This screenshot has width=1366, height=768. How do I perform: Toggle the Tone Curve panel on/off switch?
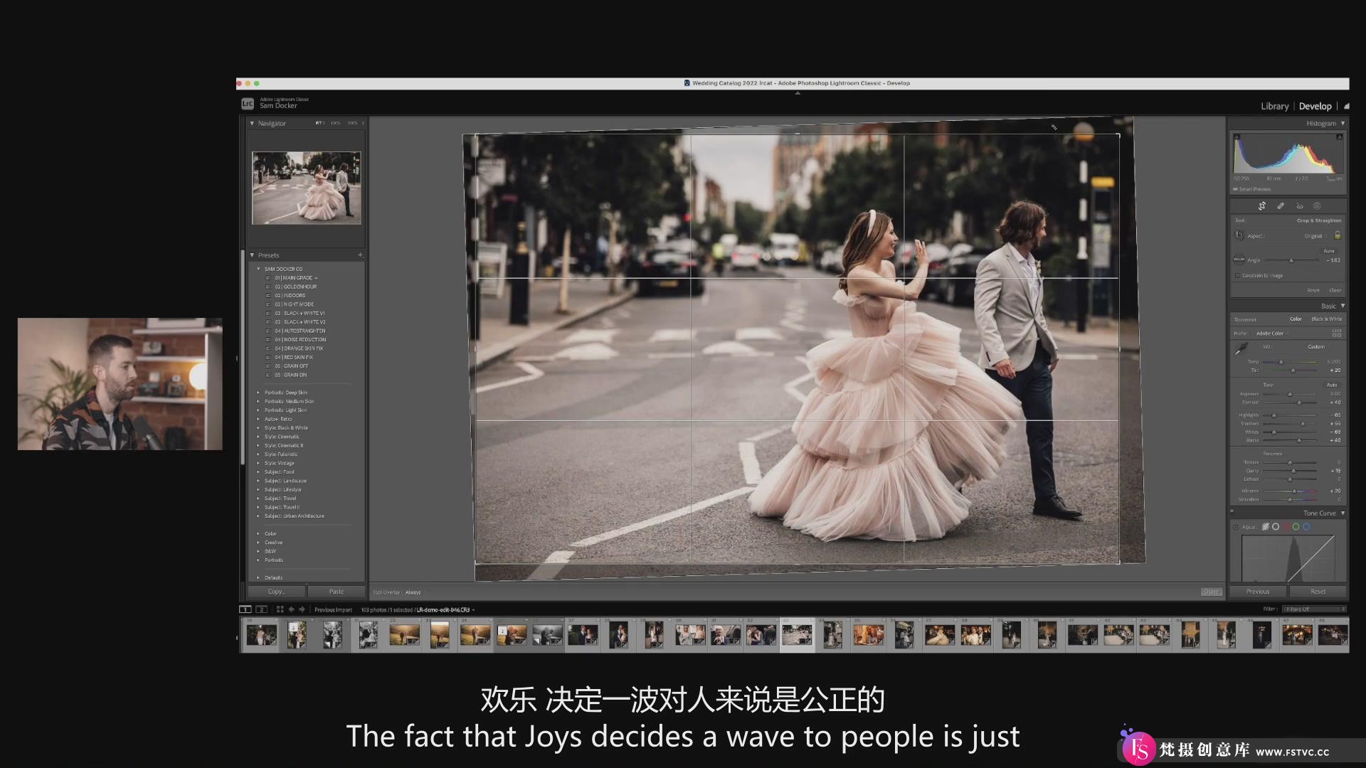pos(1232,511)
